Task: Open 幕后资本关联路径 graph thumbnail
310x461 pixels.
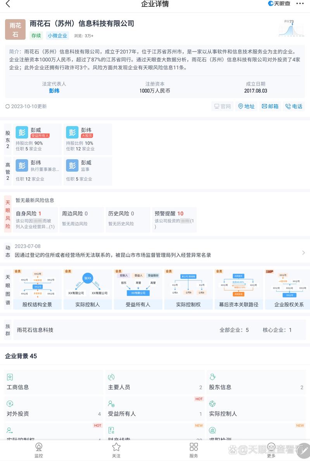Action: (x=239, y=289)
